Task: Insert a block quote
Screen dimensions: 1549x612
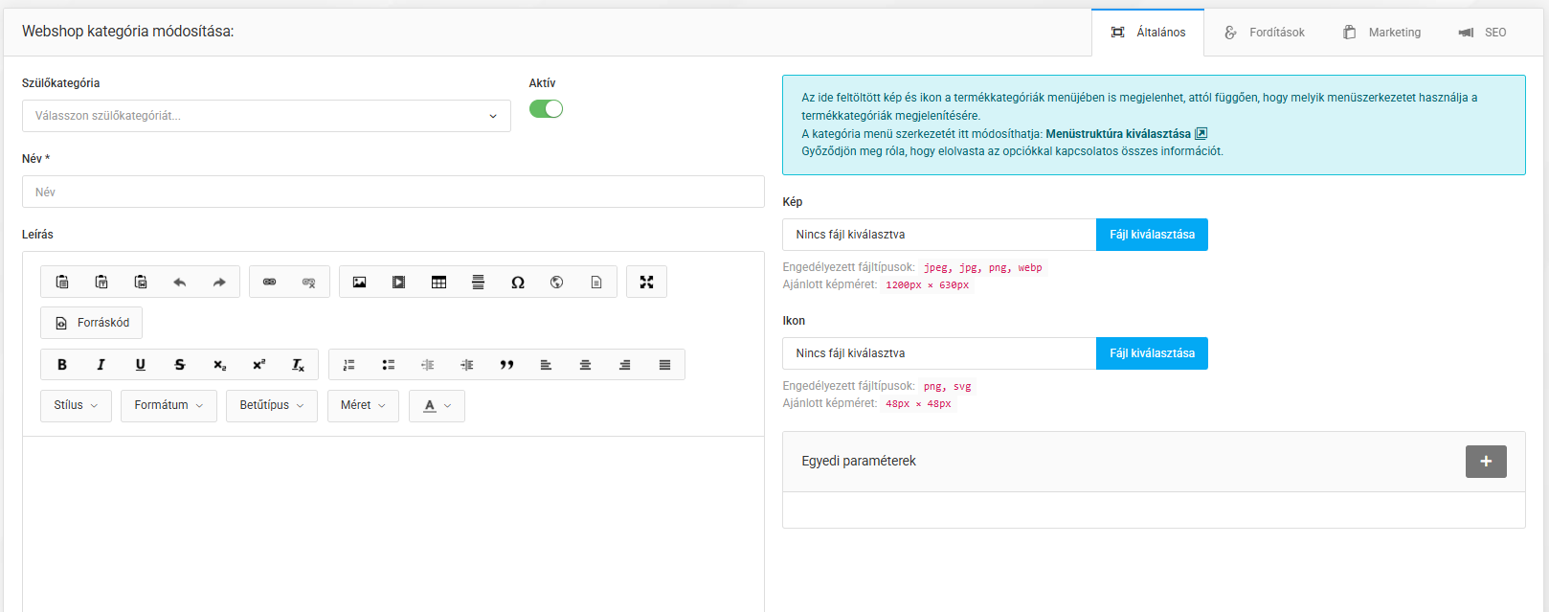Action: [x=506, y=365]
